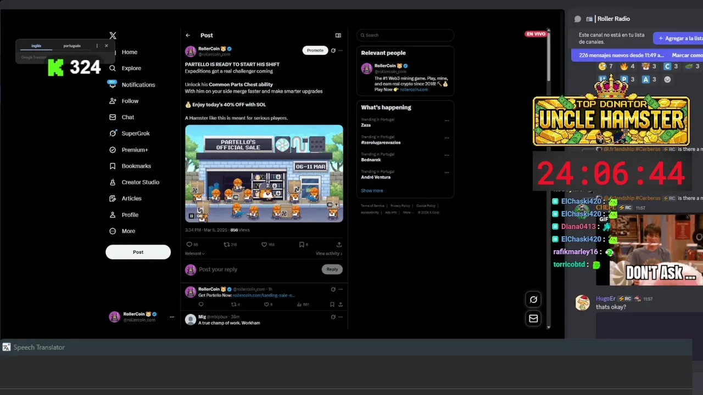The image size is (703, 395).
Task: Open options for #zerolugaresvazios trend
Action: [x=447, y=138]
